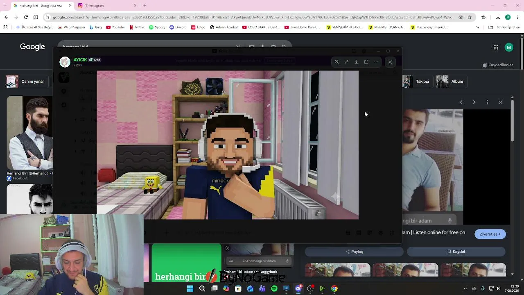The width and height of the screenshot is (524, 295).
Task: Open the Letgo bookmark
Action: [x=198, y=27]
